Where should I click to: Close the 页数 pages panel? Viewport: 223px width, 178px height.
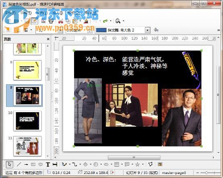click(x=48, y=39)
